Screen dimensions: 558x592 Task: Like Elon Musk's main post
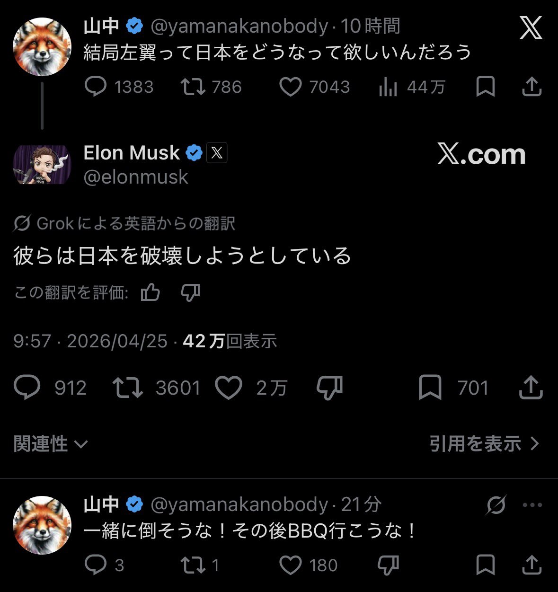pos(229,388)
